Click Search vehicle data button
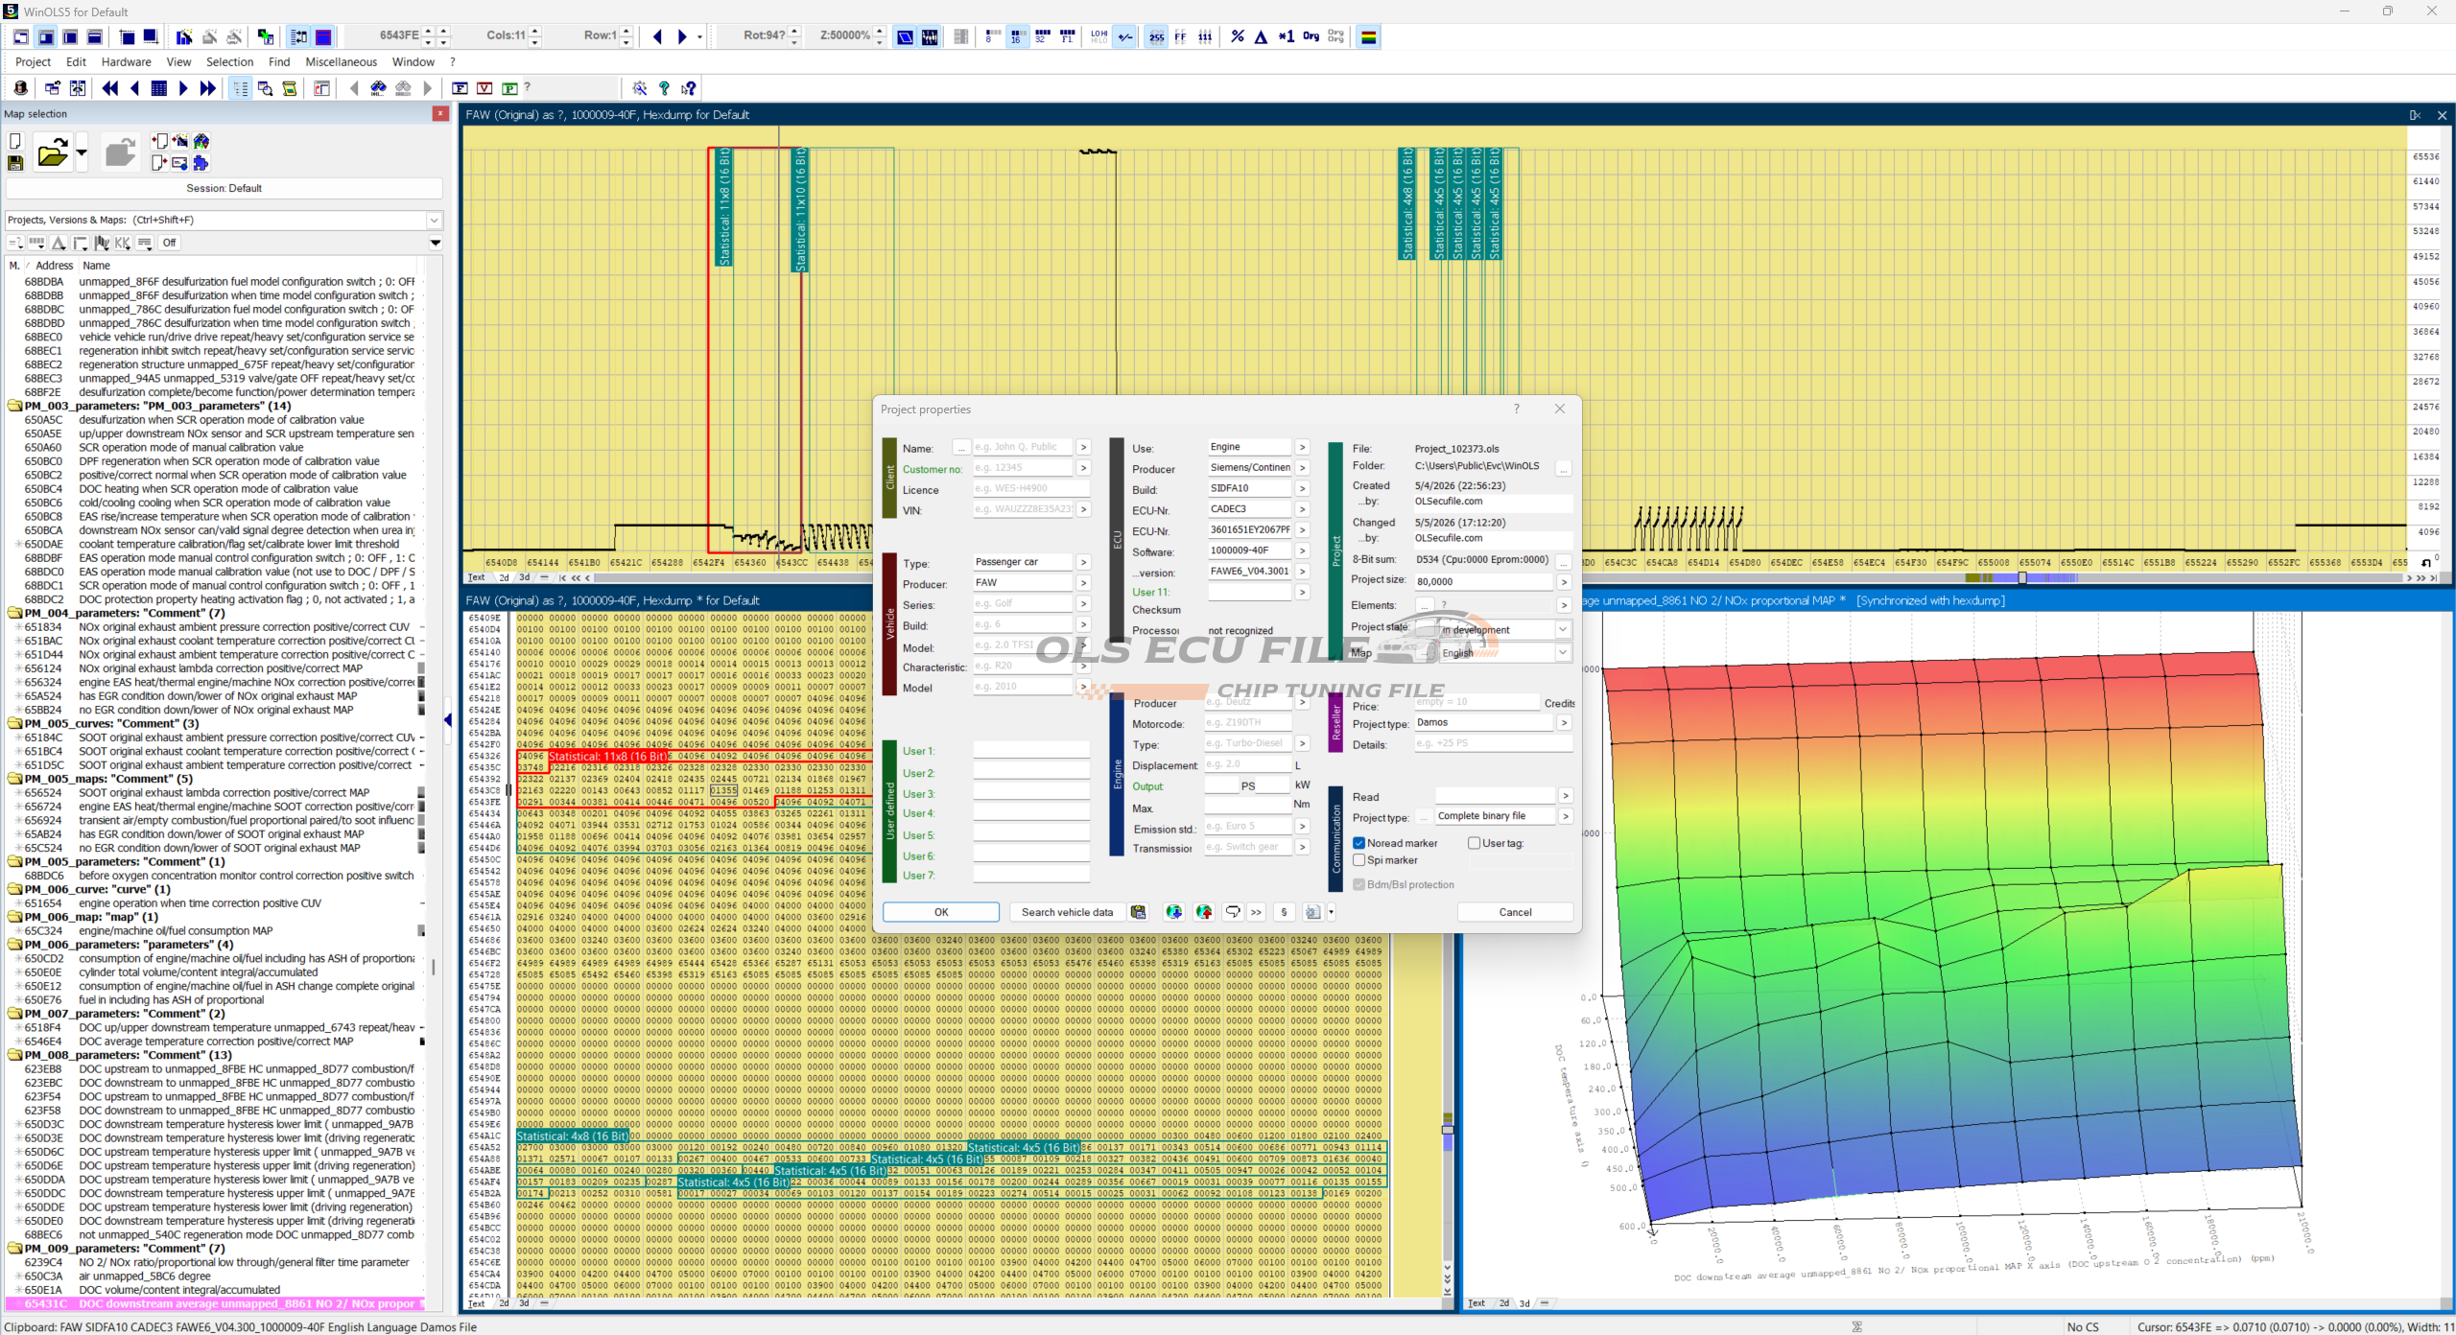This screenshot has width=2456, height=1335. [1067, 912]
